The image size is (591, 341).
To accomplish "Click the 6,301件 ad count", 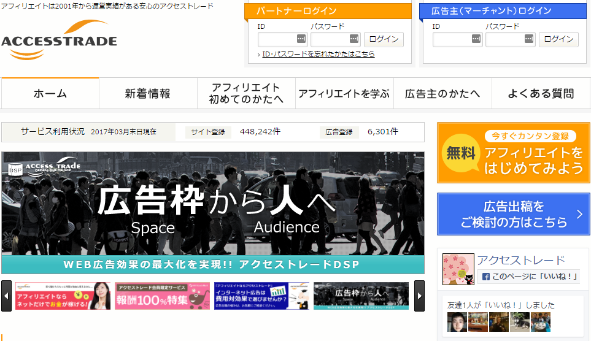I will pos(383,131).
